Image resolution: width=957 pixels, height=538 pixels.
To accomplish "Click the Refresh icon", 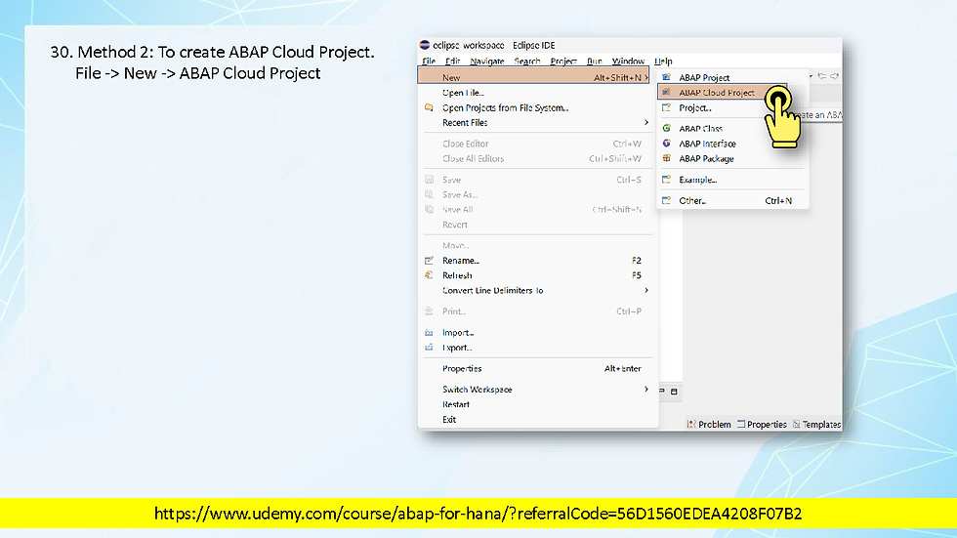I will click(429, 275).
